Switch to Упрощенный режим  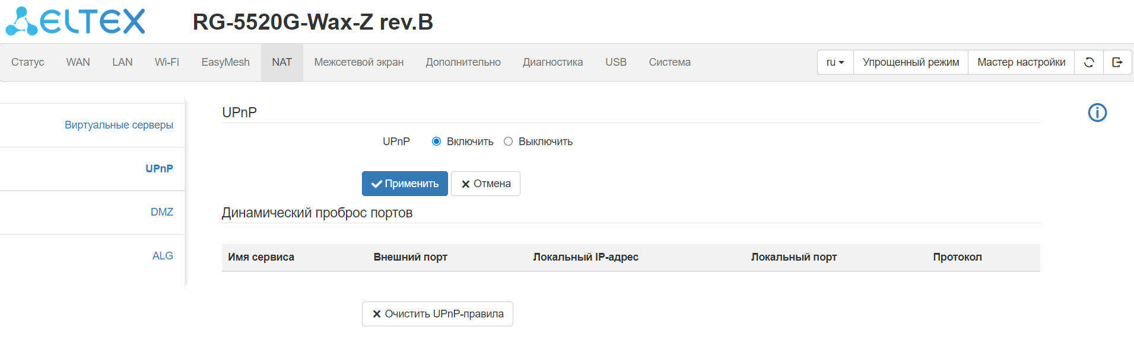click(x=911, y=62)
